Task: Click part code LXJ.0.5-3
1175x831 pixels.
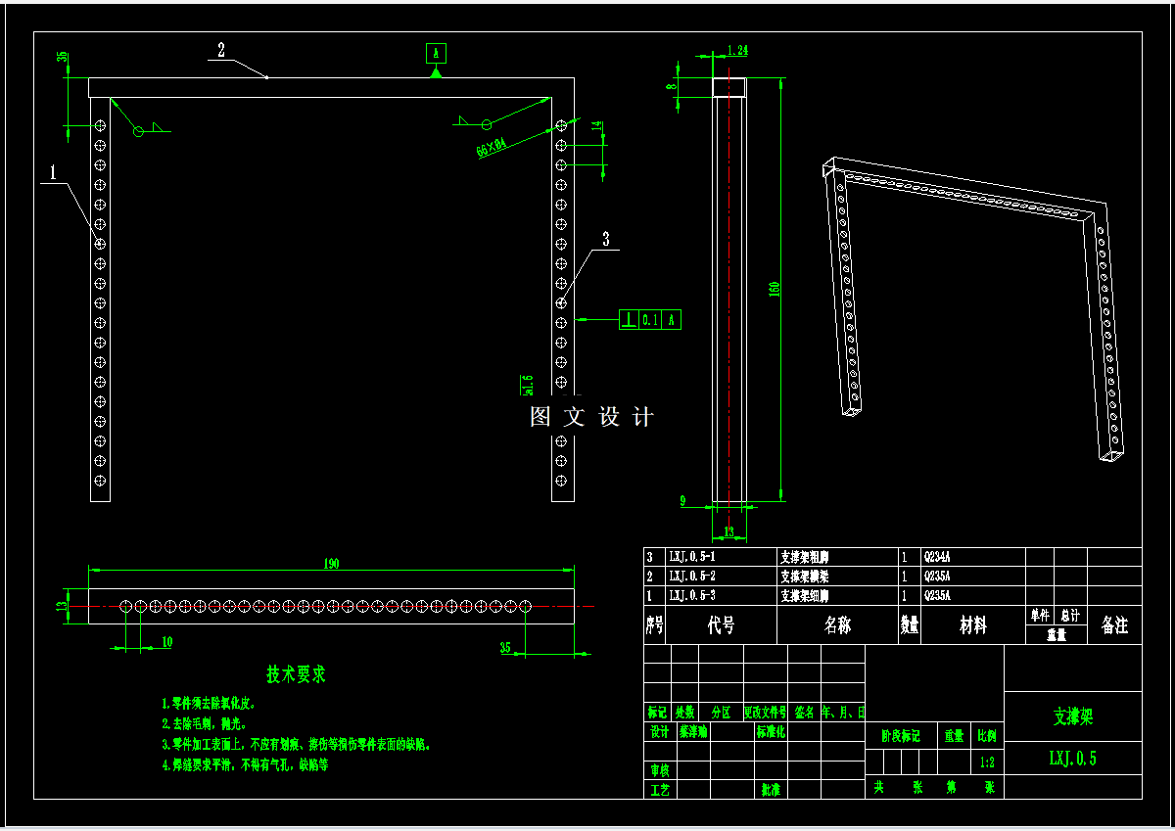Action: 692,594
